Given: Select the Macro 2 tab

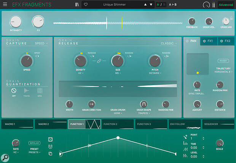Looking at the screenshot, I should 51,124.
